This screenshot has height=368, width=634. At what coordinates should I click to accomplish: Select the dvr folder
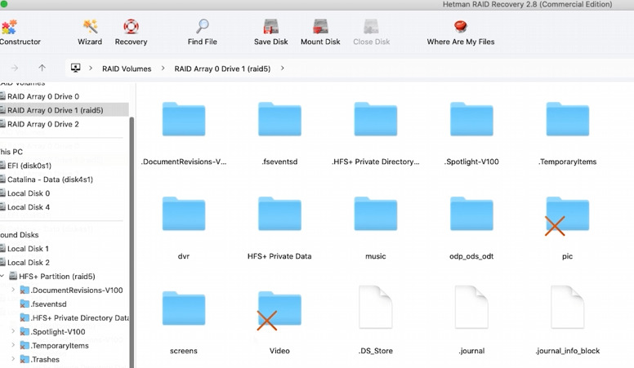184,214
